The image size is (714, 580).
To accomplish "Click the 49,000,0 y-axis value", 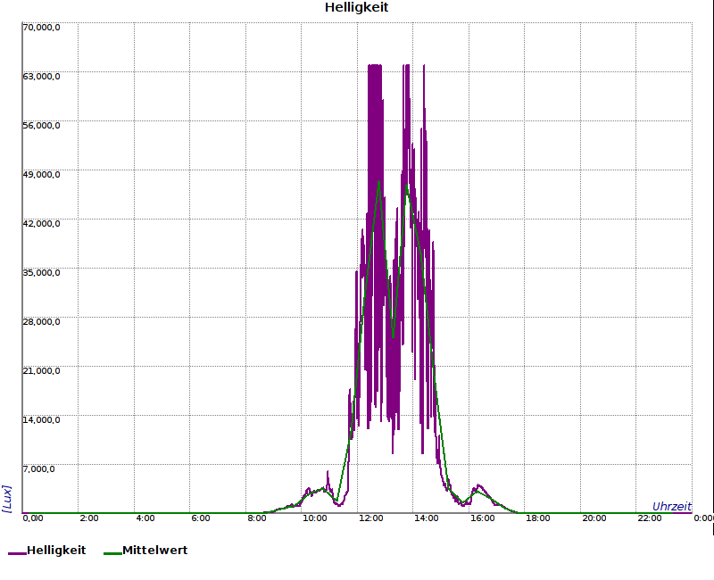I will pyautogui.click(x=41, y=175).
